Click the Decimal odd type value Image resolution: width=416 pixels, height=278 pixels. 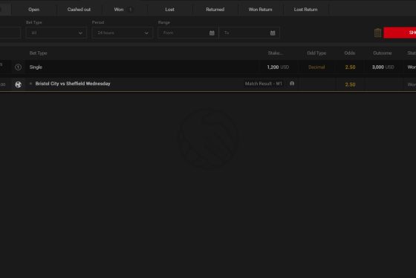316,67
